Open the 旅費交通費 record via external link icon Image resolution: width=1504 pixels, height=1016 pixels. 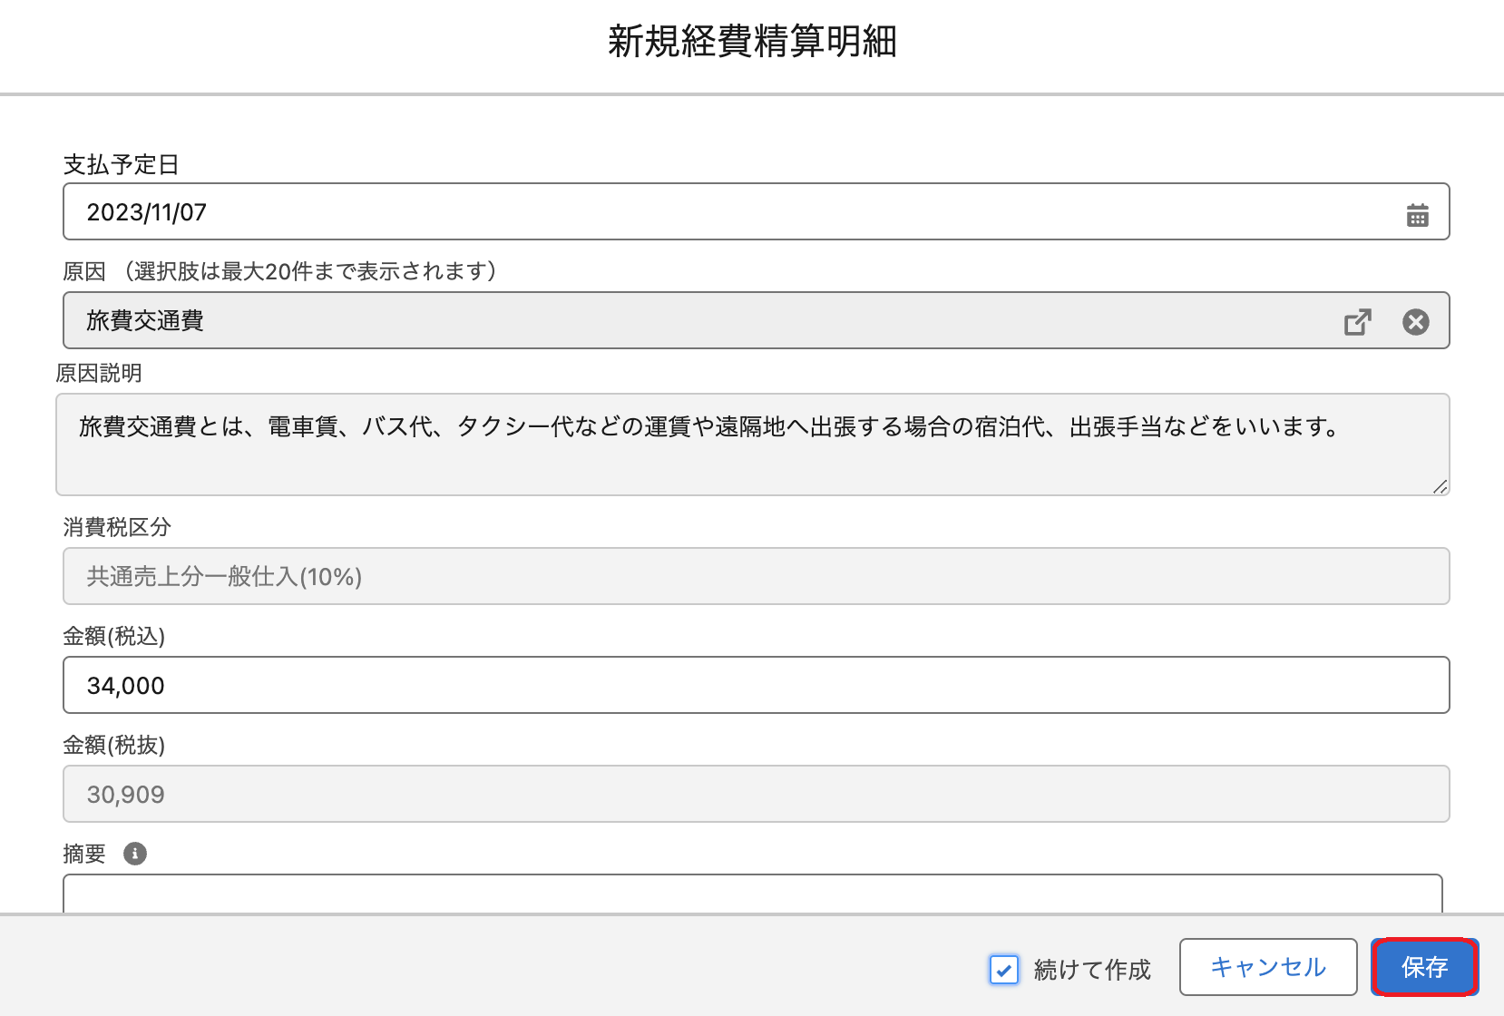1357,322
